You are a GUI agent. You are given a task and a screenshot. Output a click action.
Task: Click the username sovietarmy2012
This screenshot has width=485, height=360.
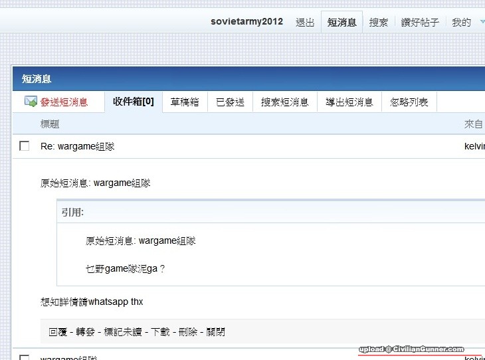coord(246,21)
